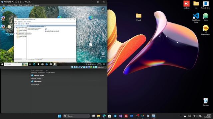The image size is (213, 119).
Task: Open Windows 11 Start menu
Action: (60, 116)
